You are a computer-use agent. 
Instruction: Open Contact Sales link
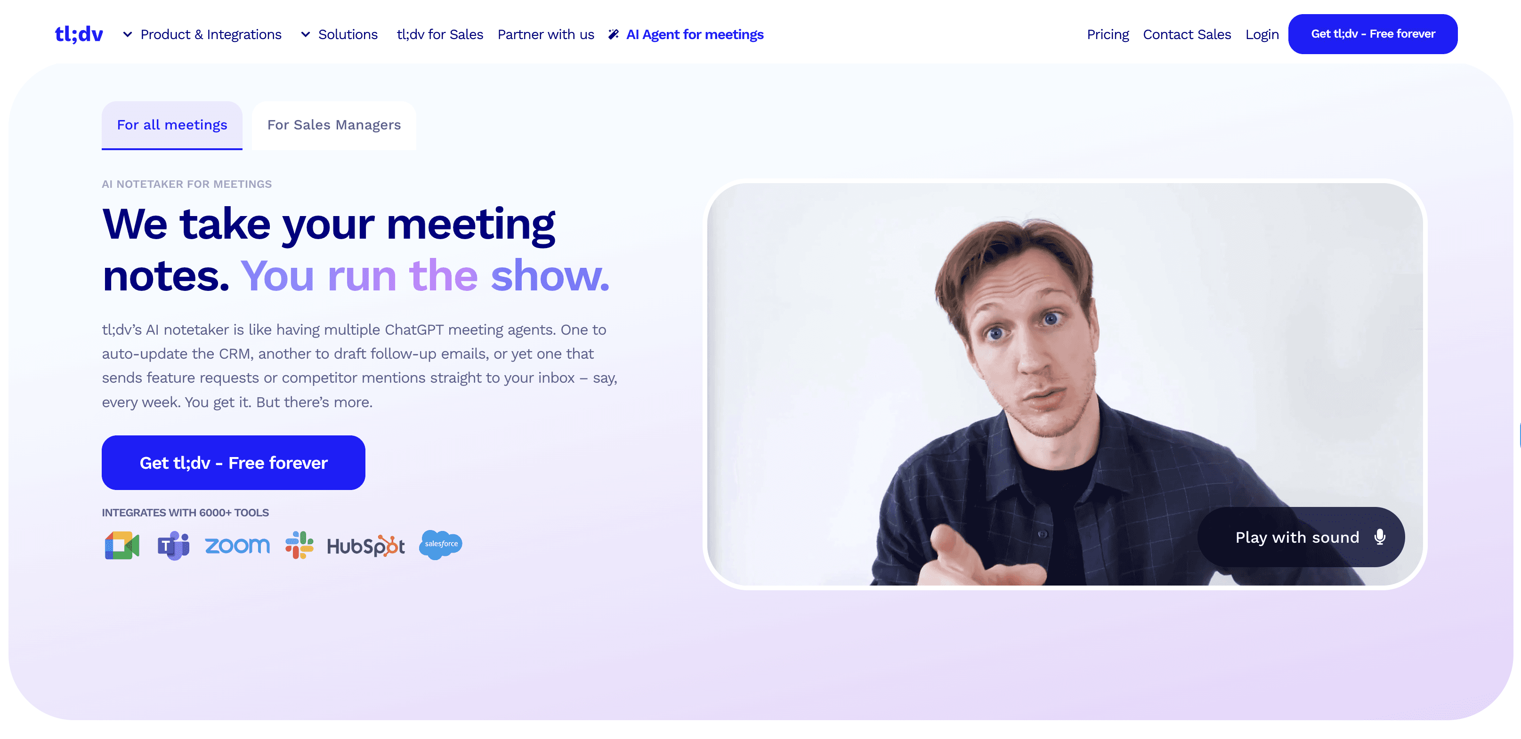coord(1187,34)
